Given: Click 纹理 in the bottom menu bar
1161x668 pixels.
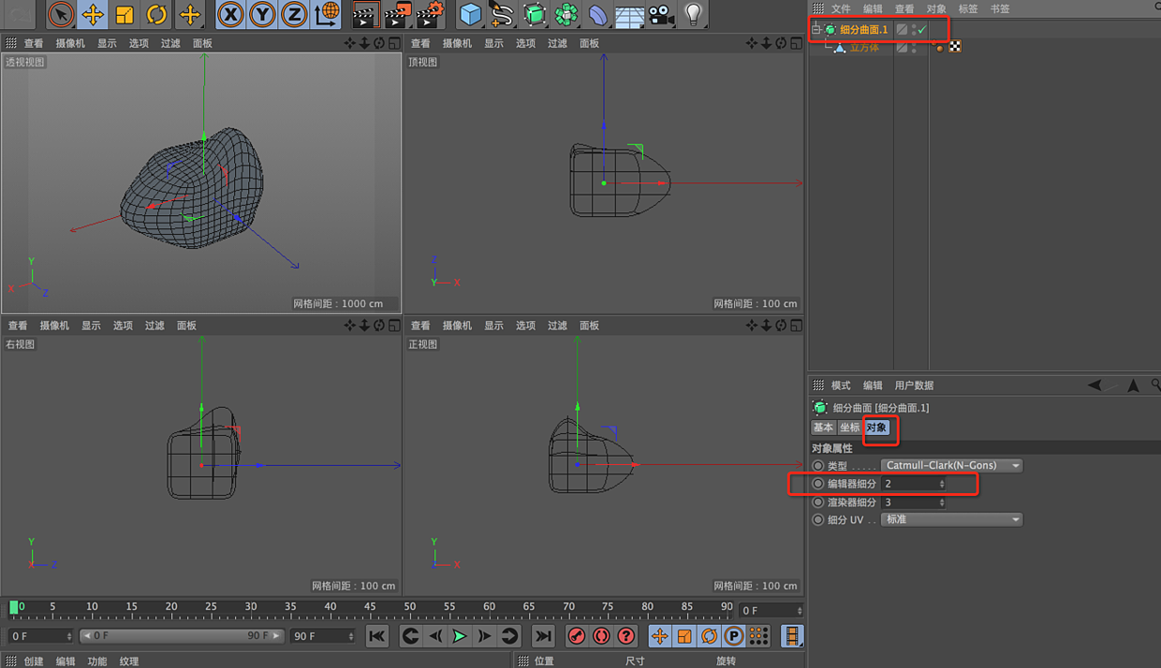Looking at the screenshot, I should point(128,661).
